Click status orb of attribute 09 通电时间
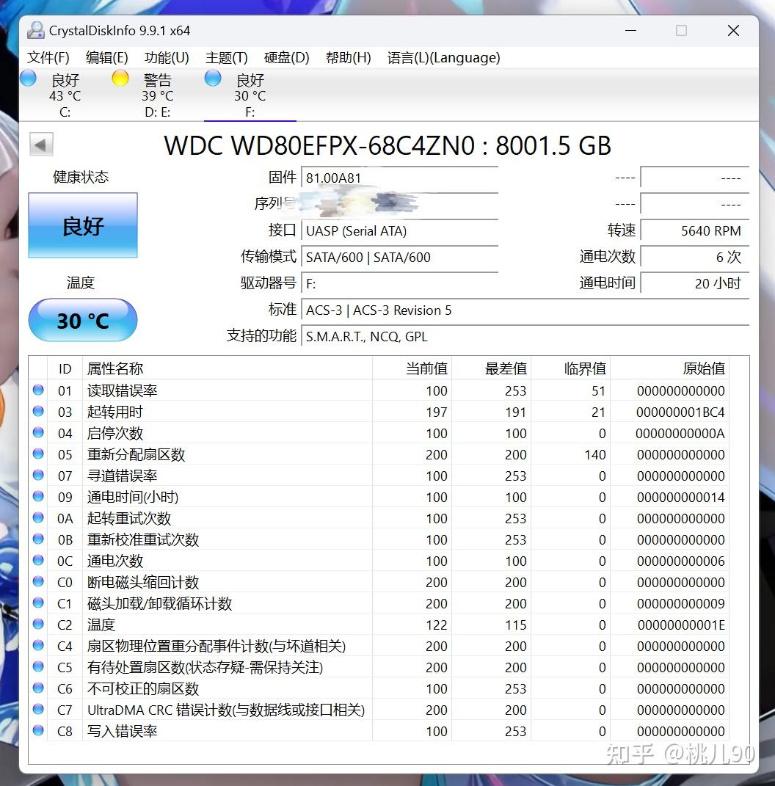 (38, 496)
